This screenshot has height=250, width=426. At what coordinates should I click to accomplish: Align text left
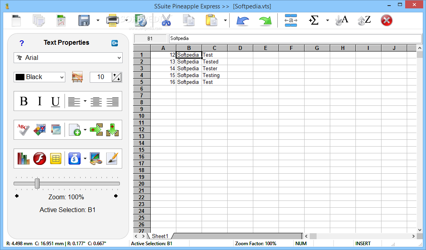tap(74, 101)
